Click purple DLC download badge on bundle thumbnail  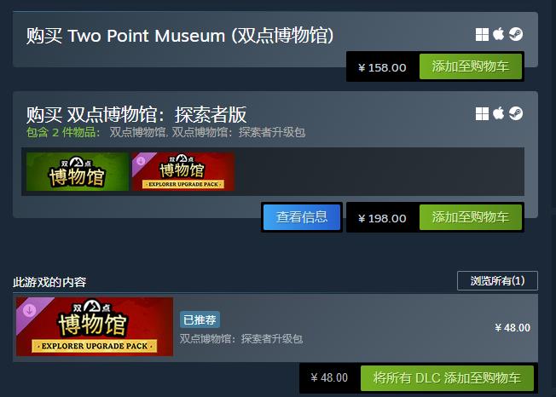(141, 162)
